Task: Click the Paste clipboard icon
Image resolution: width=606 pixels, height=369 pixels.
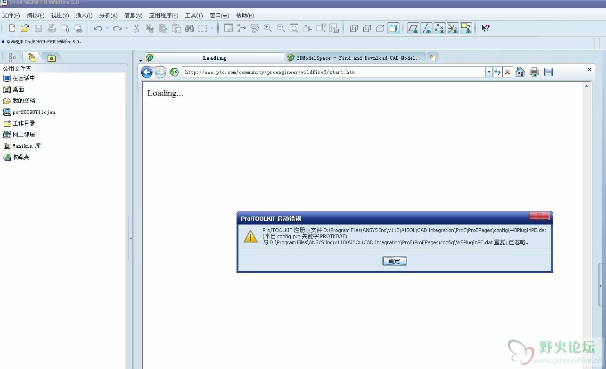Action: pyautogui.click(x=163, y=28)
